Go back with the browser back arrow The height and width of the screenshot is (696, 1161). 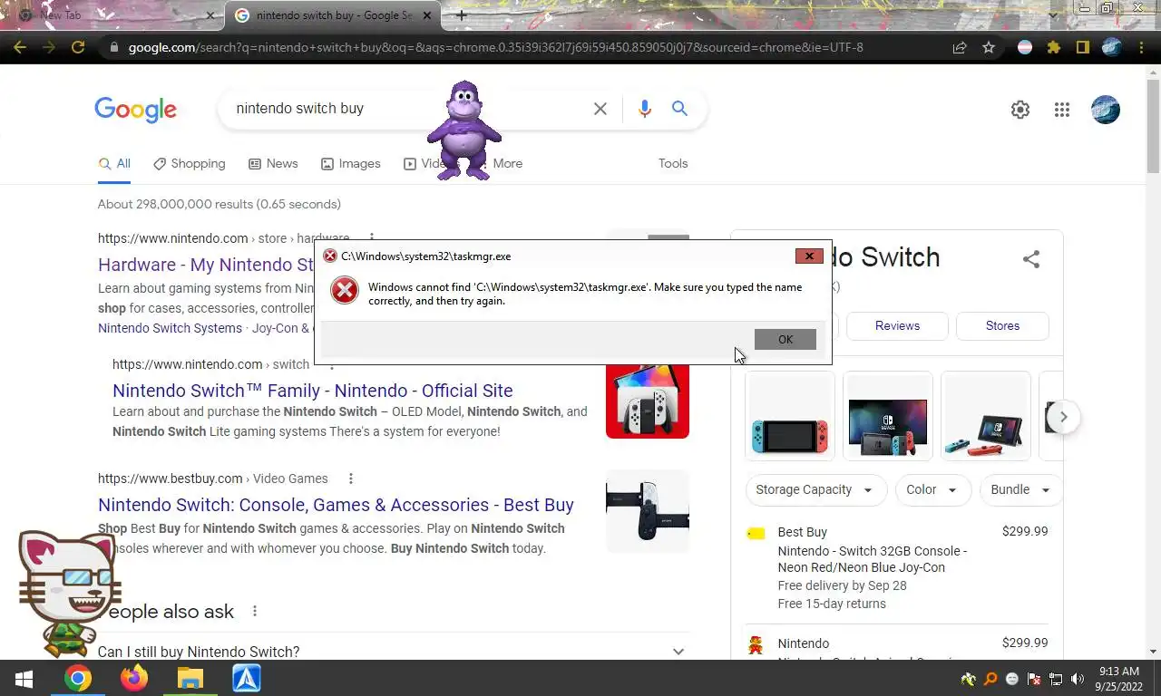click(x=20, y=47)
